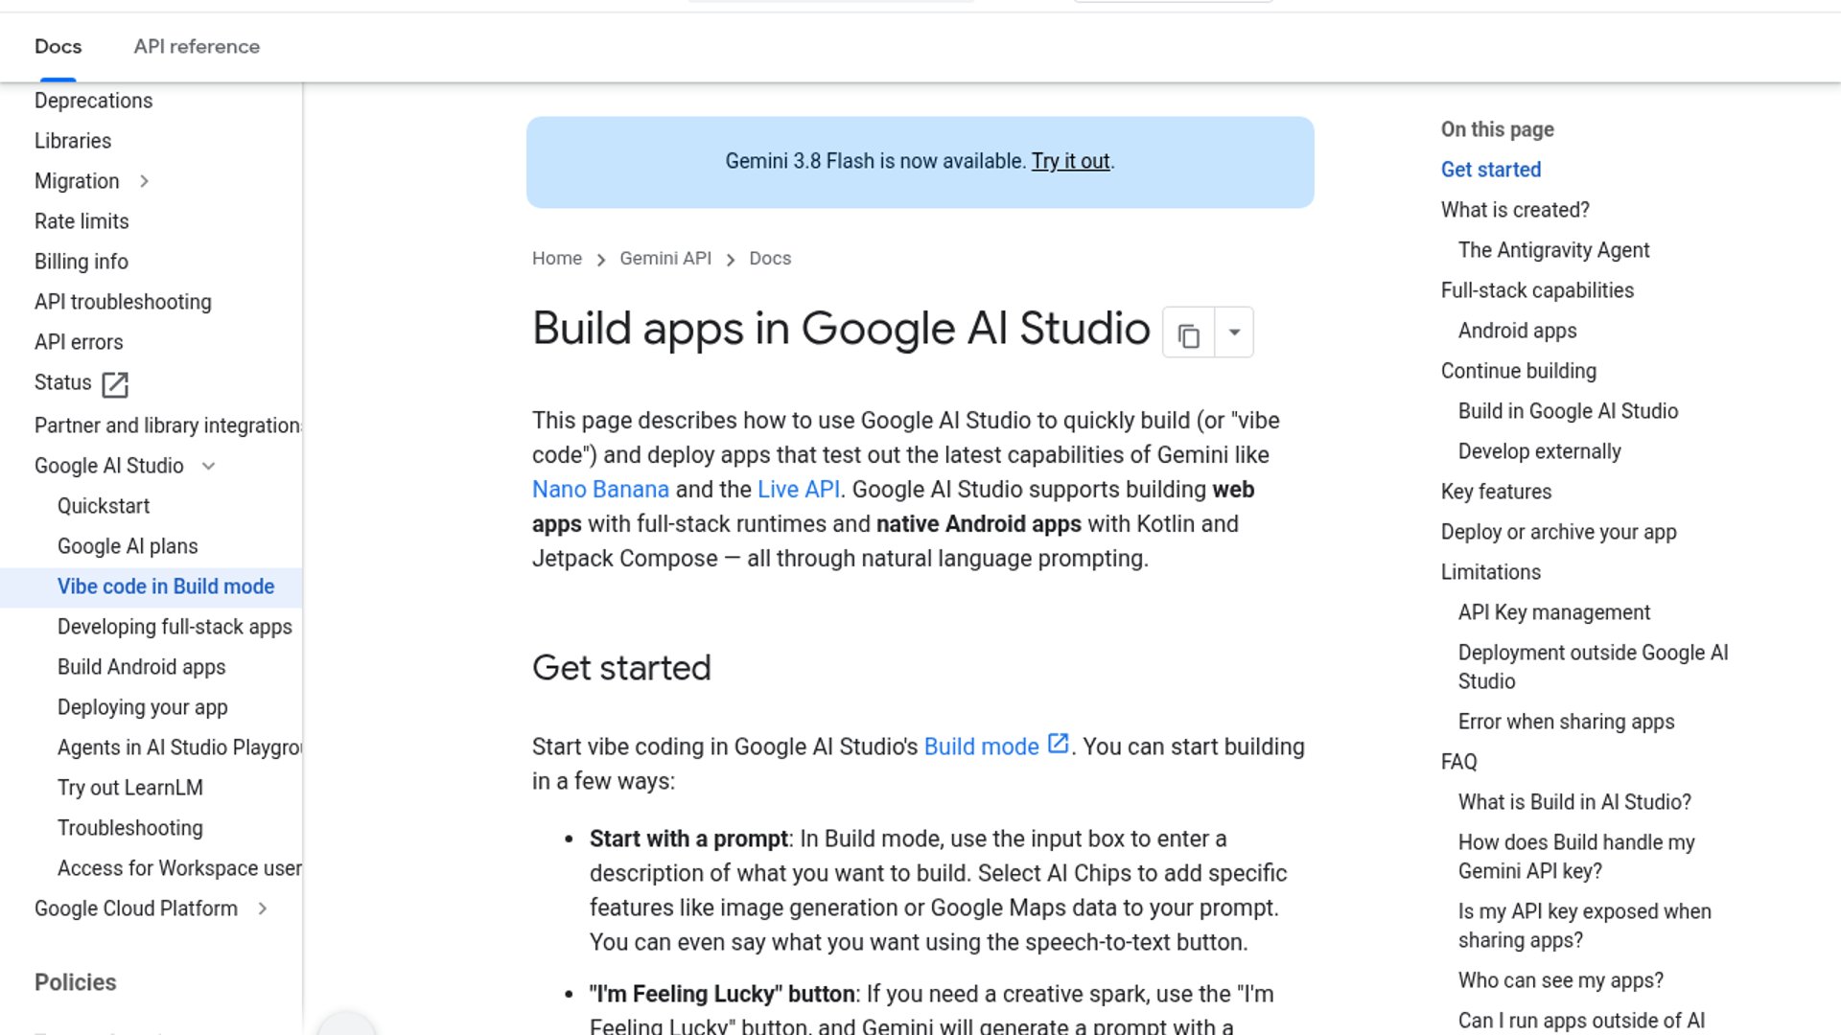The image size is (1841, 1035).
Task: Open Deprecations in the sidebar
Action: 94,101
